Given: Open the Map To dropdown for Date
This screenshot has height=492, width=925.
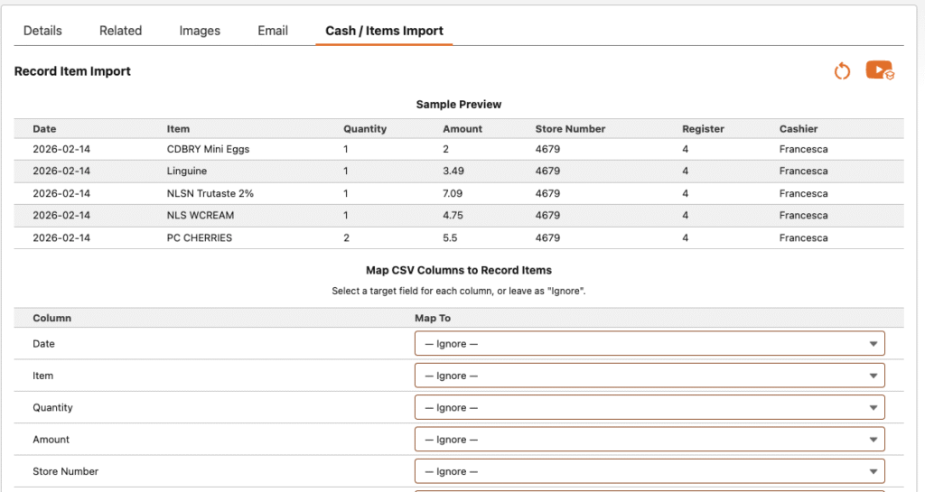Looking at the screenshot, I should click(x=649, y=344).
